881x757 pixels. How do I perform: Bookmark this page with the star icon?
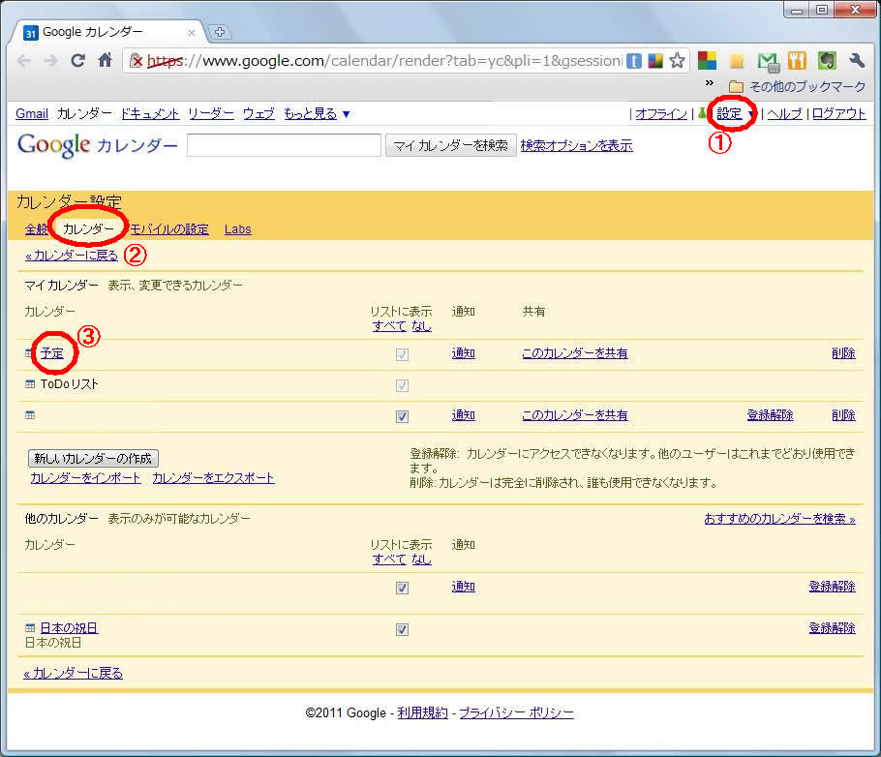coord(677,60)
